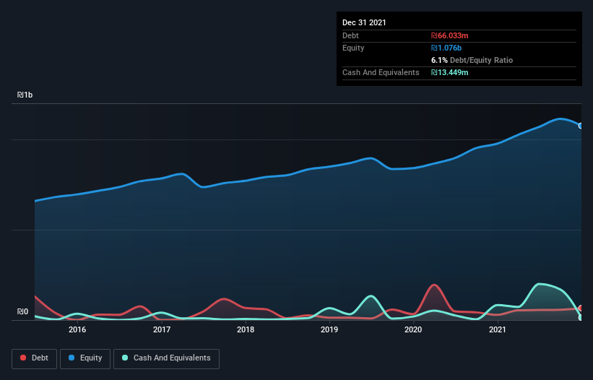Click the teal Cash end point marker

point(581,318)
